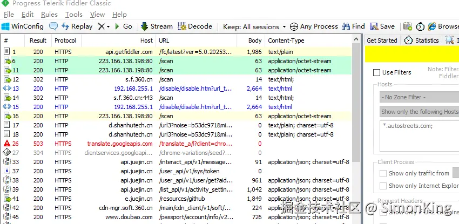Click the Go toolbar button

(x=124, y=26)
